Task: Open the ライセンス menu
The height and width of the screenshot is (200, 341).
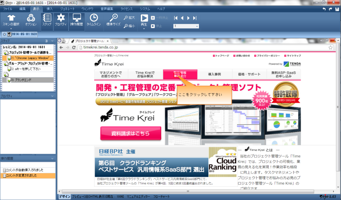Action: (127, 9)
